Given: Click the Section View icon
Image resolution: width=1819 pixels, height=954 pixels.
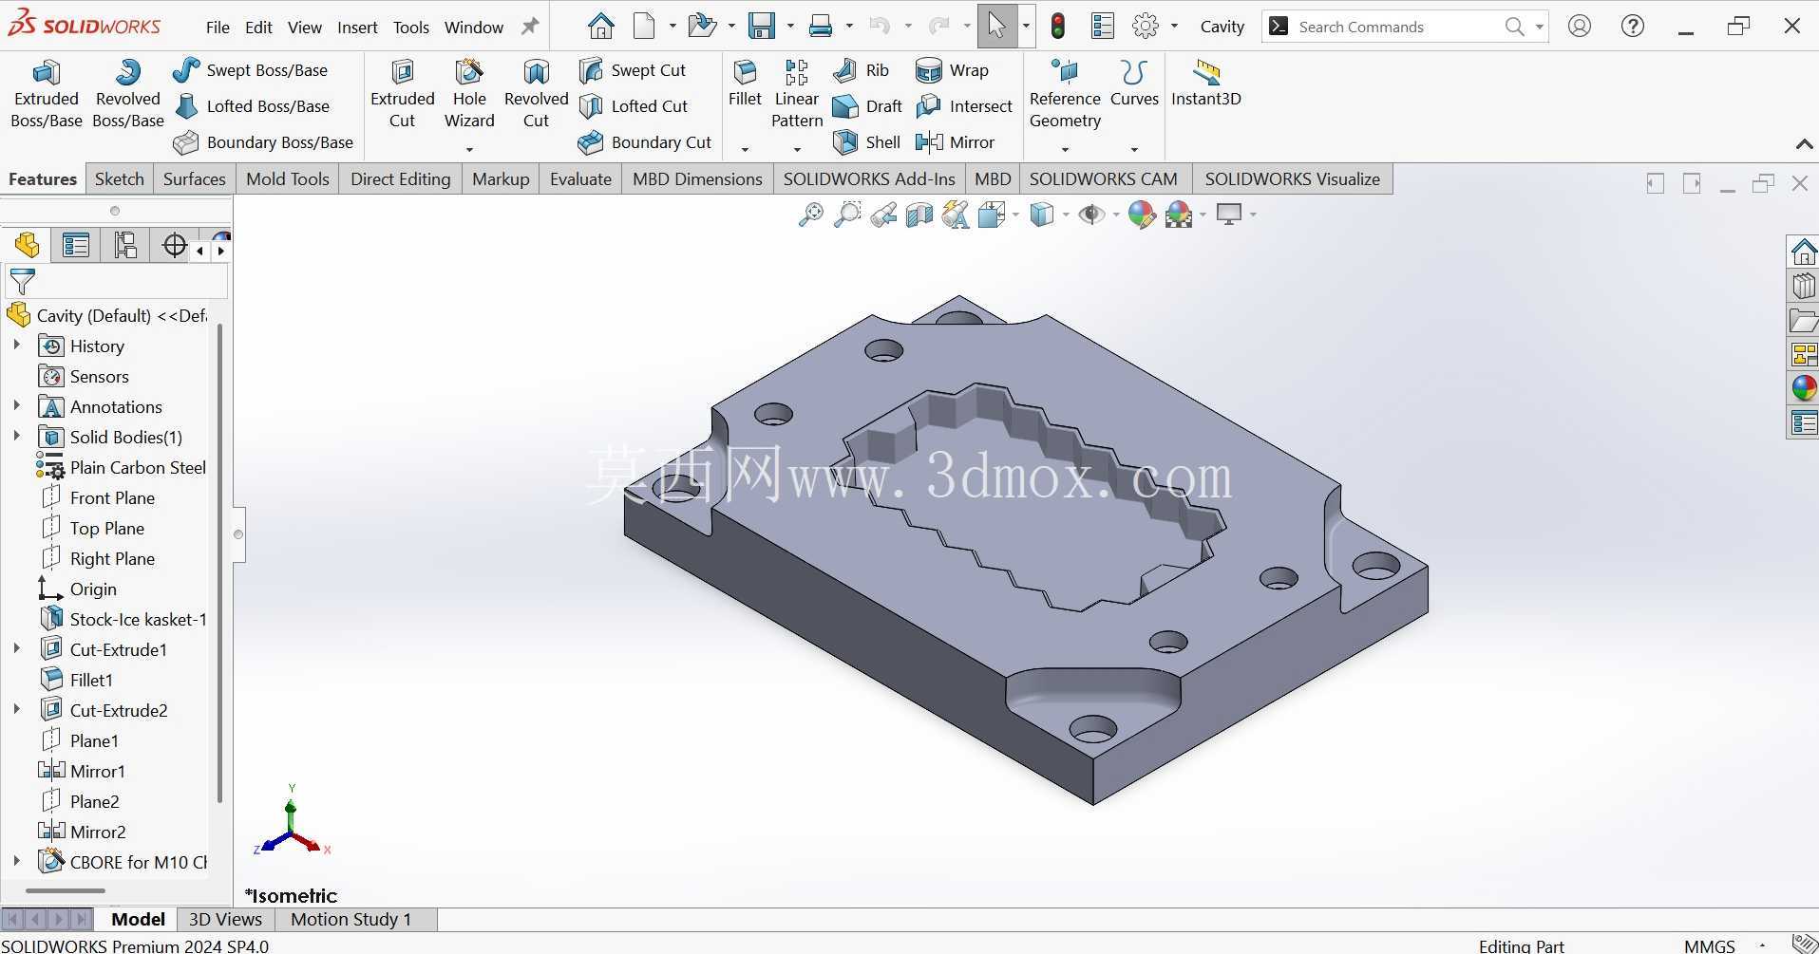Looking at the screenshot, I should coord(919,215).
